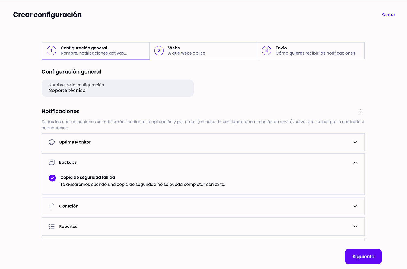Click the partially visible section below Reportes
The height and width of the screenshot is (269, 407).
(x=203, y=240)
